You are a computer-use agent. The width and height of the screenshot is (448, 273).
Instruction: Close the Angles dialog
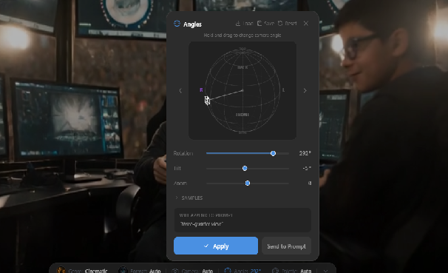pyautogui.click(x=306, y=24)
